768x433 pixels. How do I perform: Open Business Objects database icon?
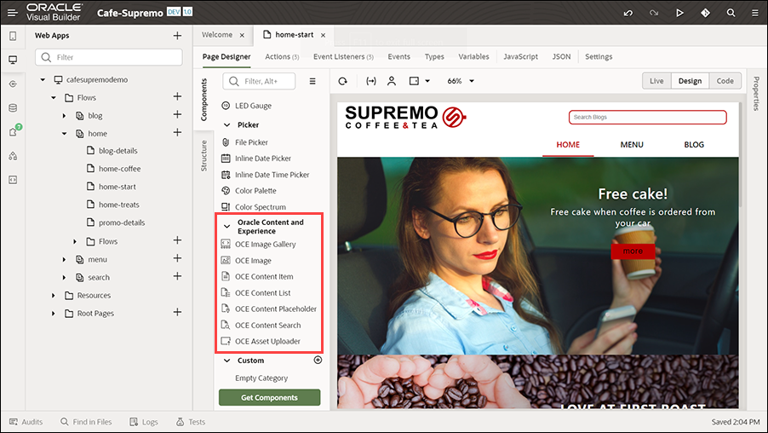coord(13,108)
